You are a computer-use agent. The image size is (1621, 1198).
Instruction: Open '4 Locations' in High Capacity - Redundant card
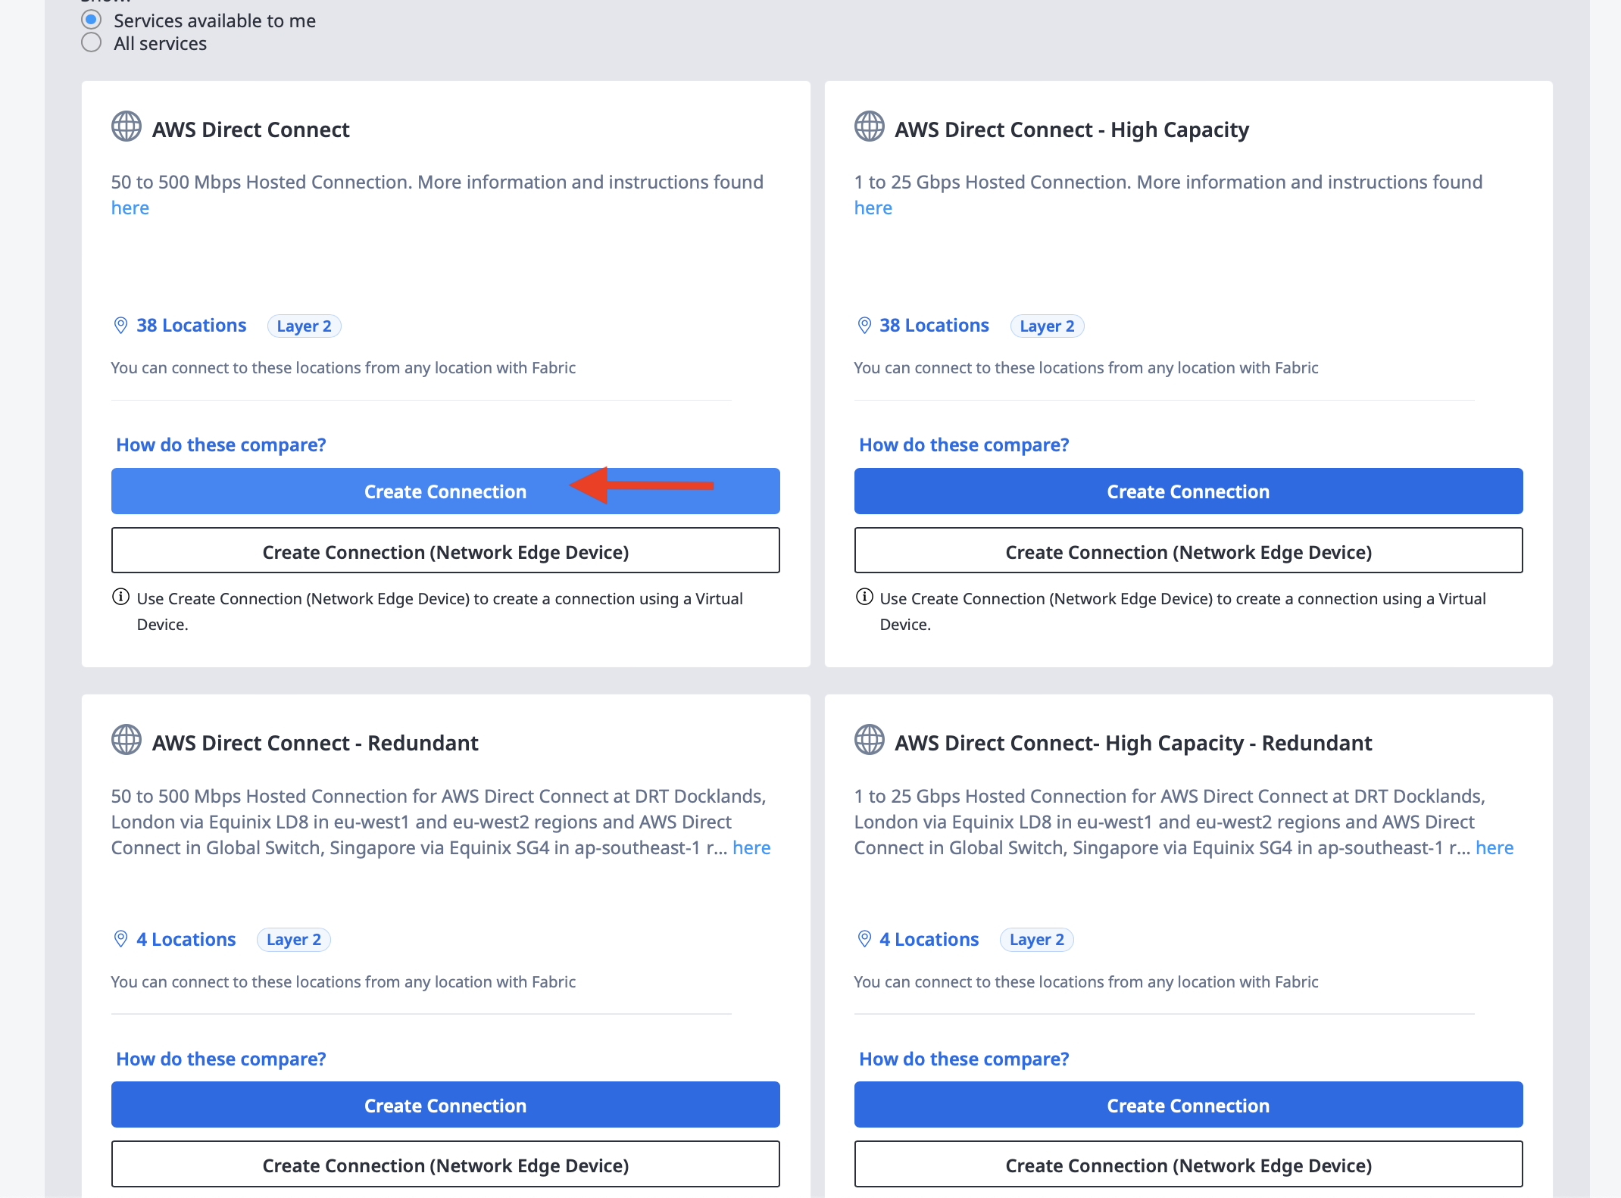(x=929, y=940)
